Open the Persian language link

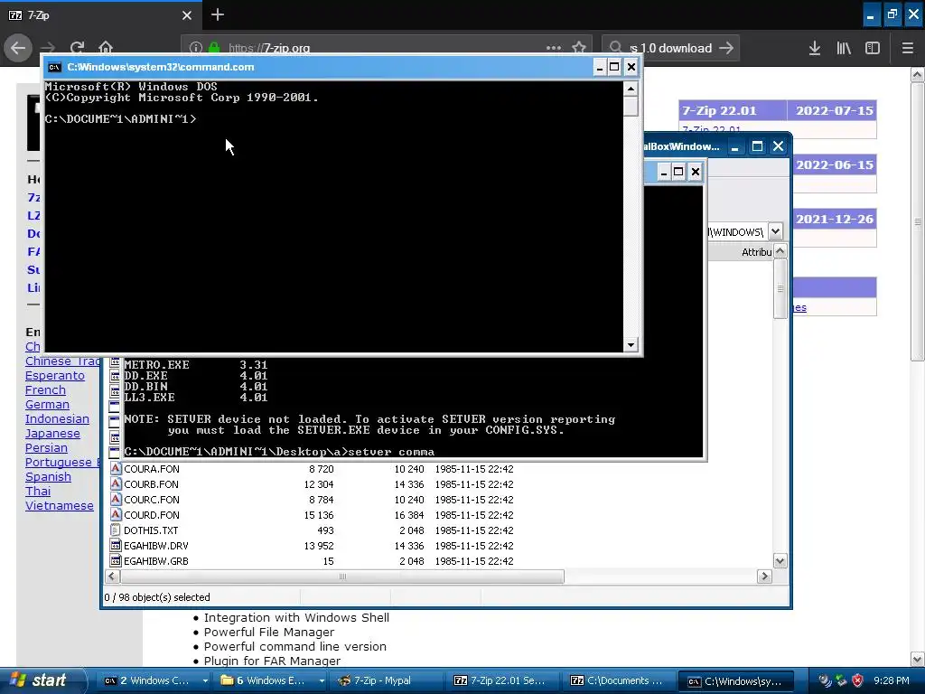click(x=47, y=448)
